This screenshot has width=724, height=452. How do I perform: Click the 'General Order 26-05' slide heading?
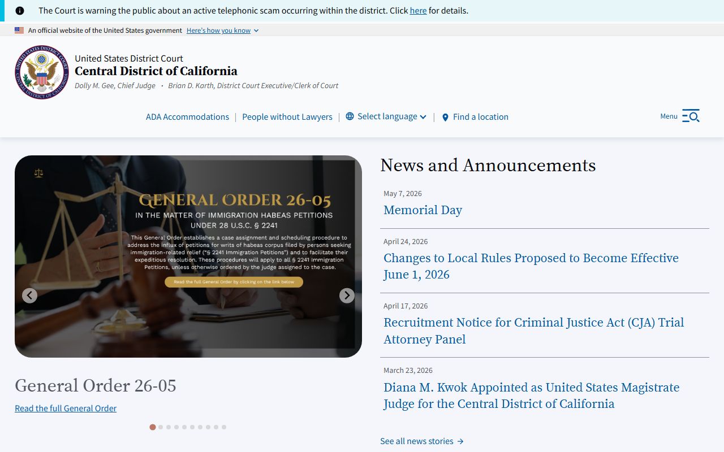96,386
